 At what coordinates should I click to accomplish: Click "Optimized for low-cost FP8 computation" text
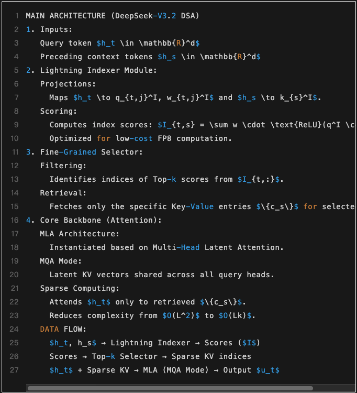click(x=140, y=138)
